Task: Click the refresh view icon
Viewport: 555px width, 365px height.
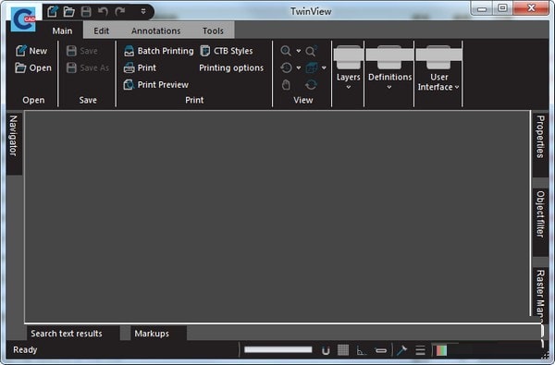Action: pyautogui.click(x=311, y=85)
